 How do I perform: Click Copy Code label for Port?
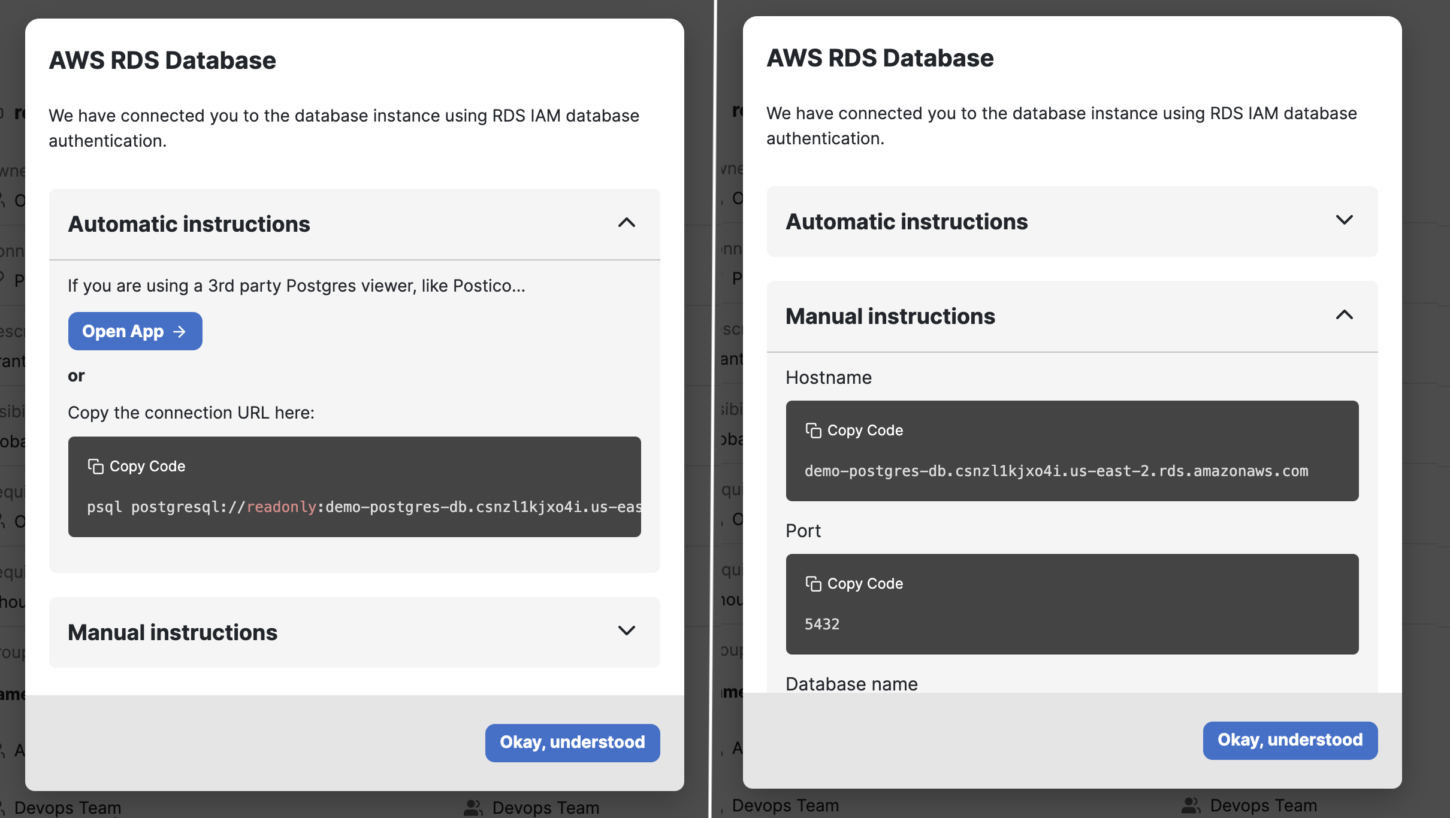[865, 583]
